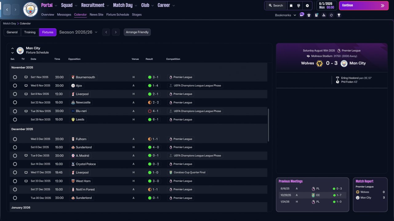
Task: Click the Continue button
Action: [x=364, y=6]
